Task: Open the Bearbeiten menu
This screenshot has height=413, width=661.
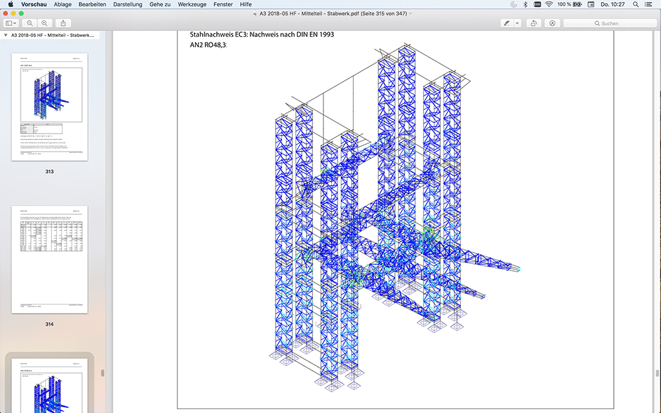Action: [92, 5]
